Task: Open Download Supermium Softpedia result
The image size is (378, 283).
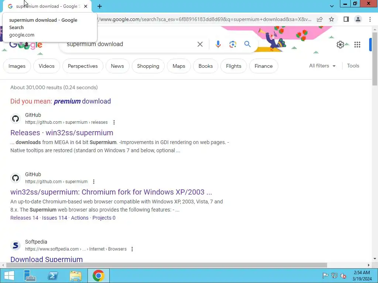Action: pos(47,259)
